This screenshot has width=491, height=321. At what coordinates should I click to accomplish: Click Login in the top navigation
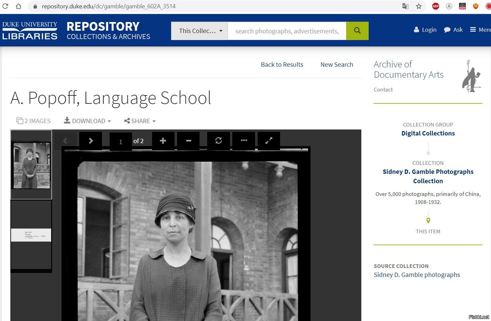[425, 30]
